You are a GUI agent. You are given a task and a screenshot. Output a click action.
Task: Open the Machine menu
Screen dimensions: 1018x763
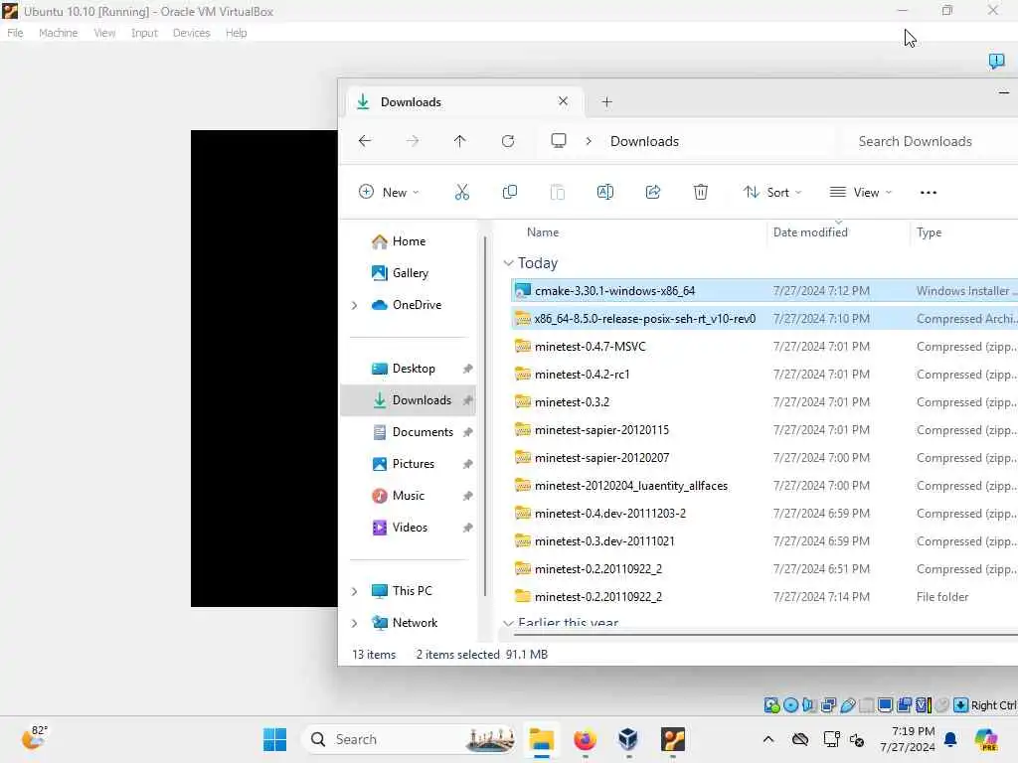58,33
